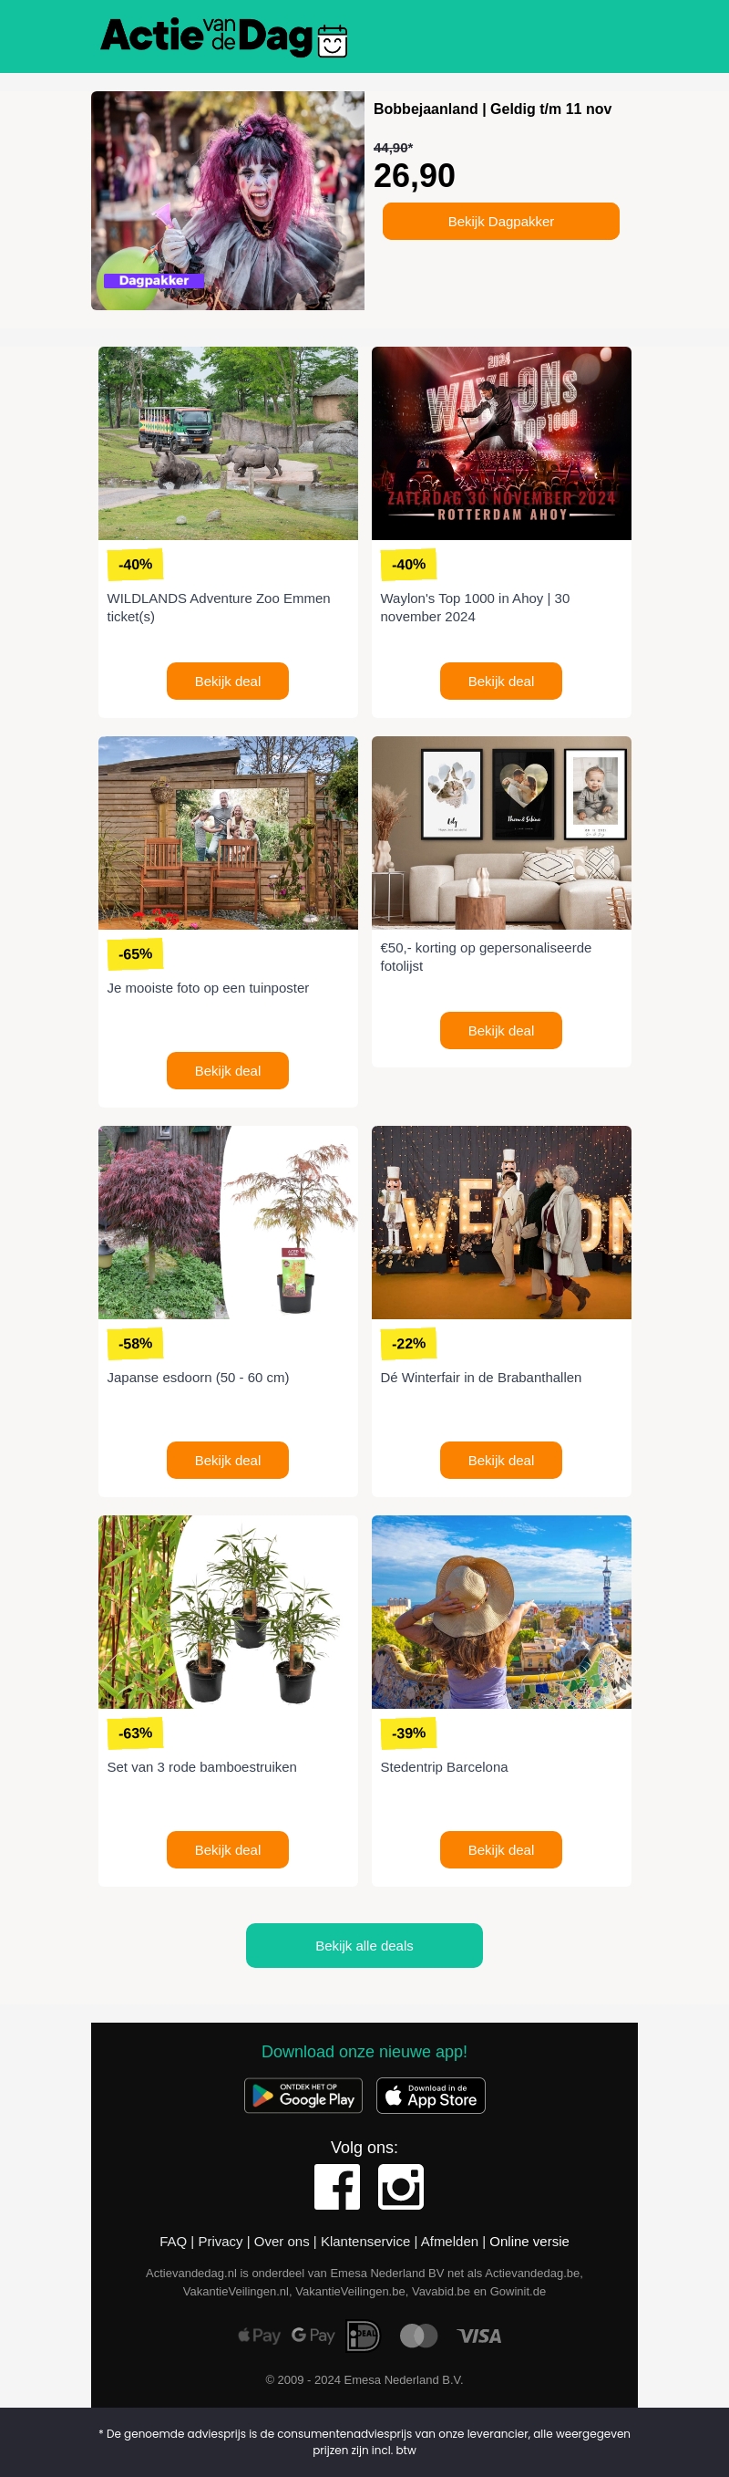729x2477 pixels.
Task: Click the iDEAL payment logo
Action: point(363,2336)
